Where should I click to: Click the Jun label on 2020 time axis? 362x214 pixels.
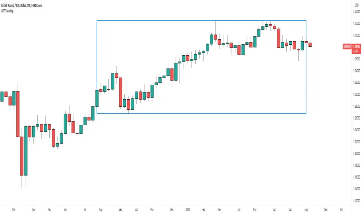pyautogui.click(x=65, y=208)
